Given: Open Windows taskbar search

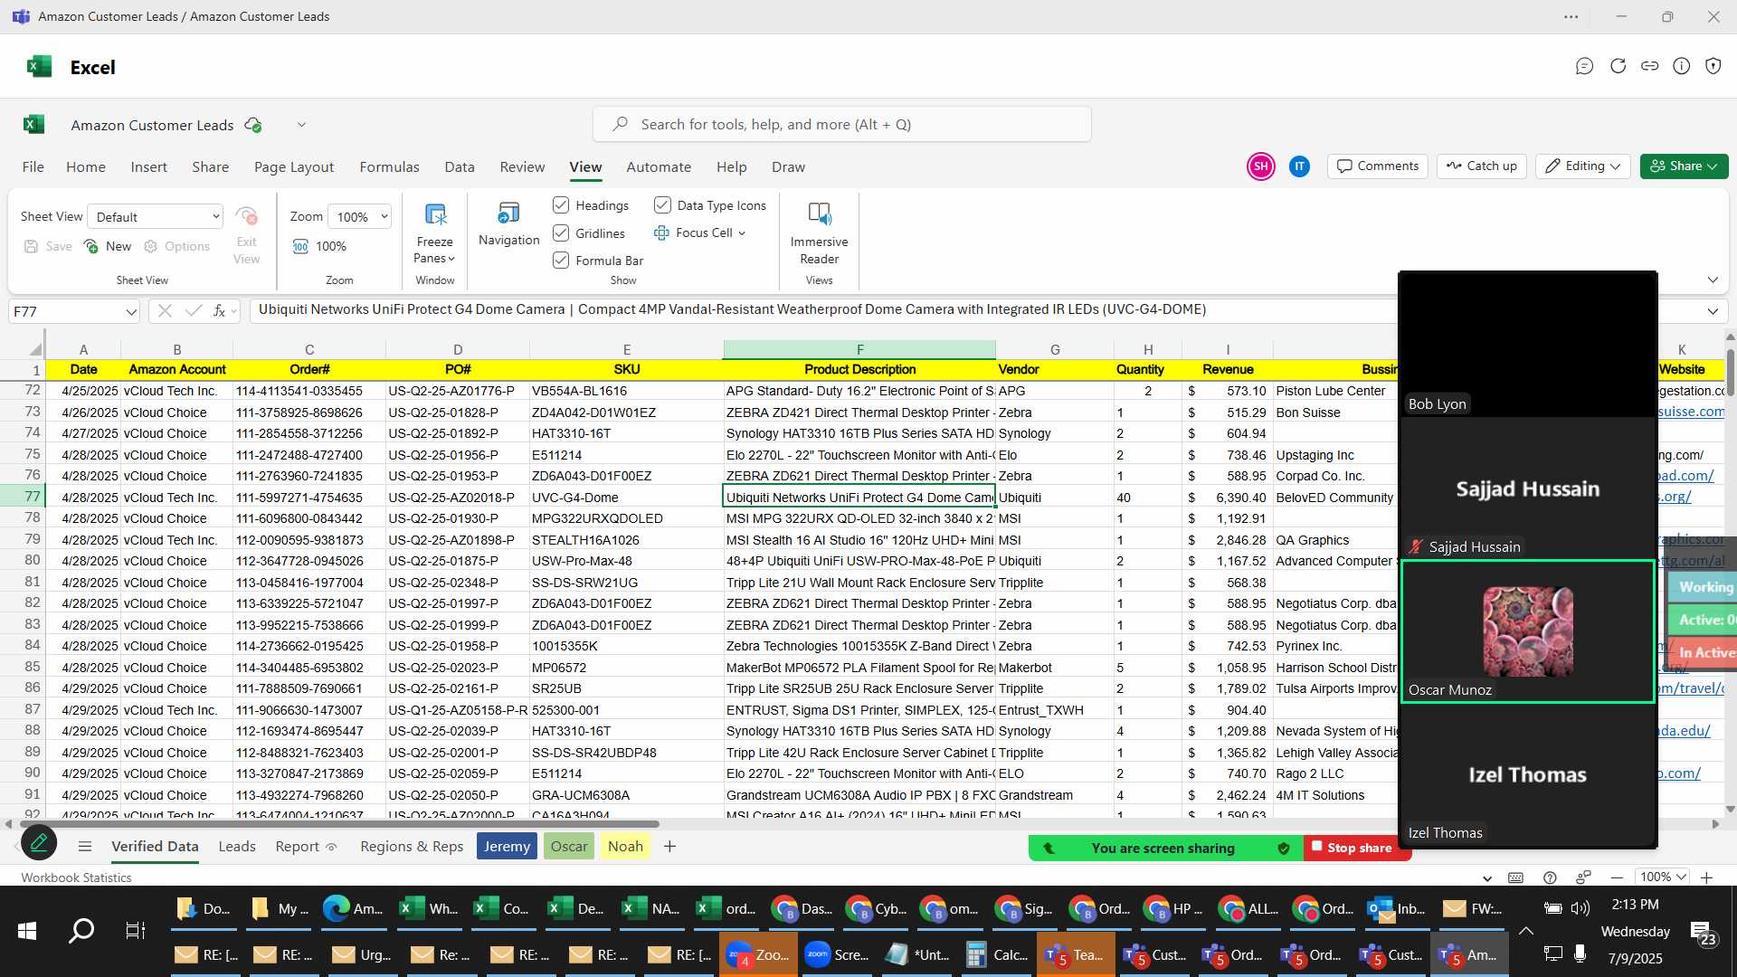Looking at the screenshot, I should click(81, 931).
